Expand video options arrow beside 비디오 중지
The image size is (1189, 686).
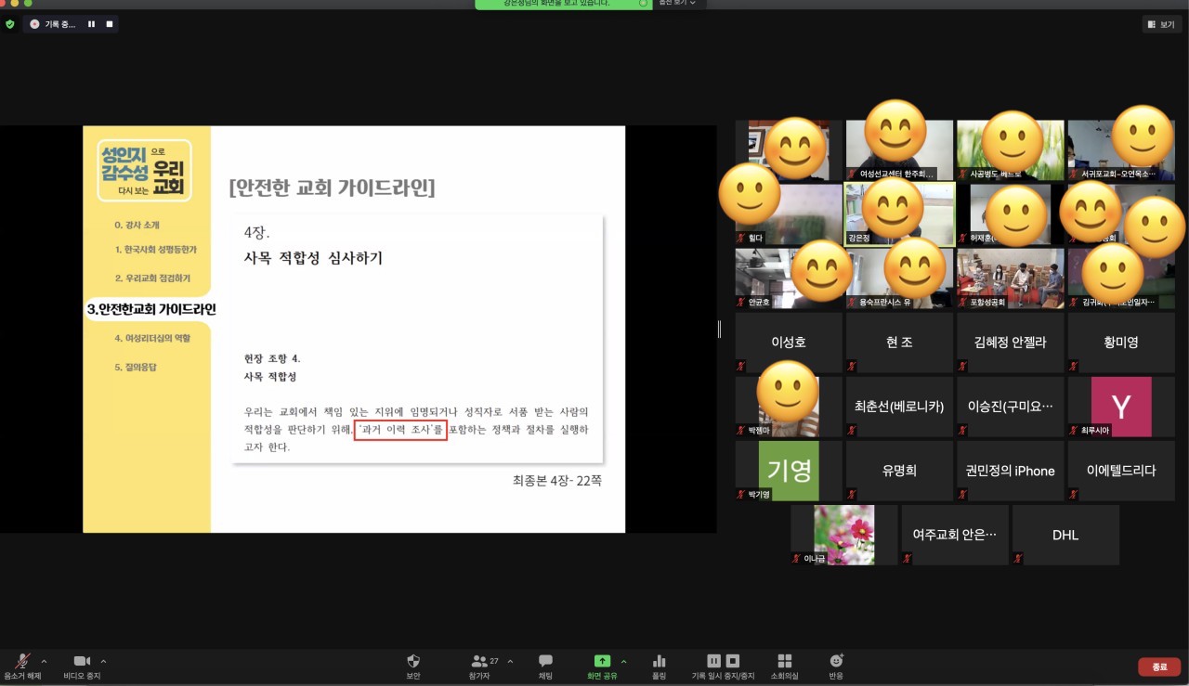(x=103, y=661)
